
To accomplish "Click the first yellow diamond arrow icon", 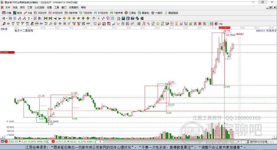I will pyautogui.click(x=64, y=18).
